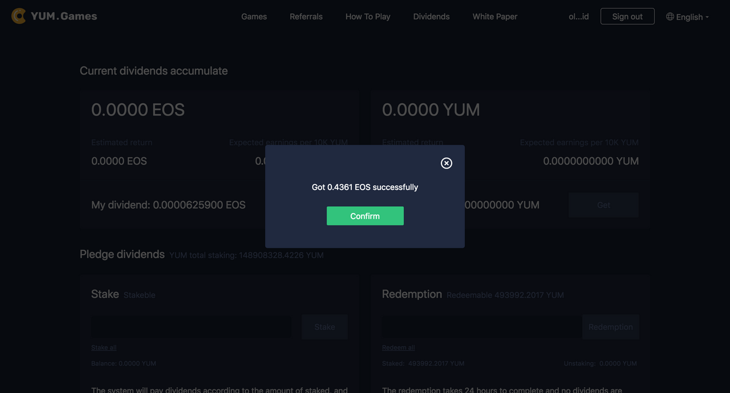Click the globe language icon

(670, 17)
